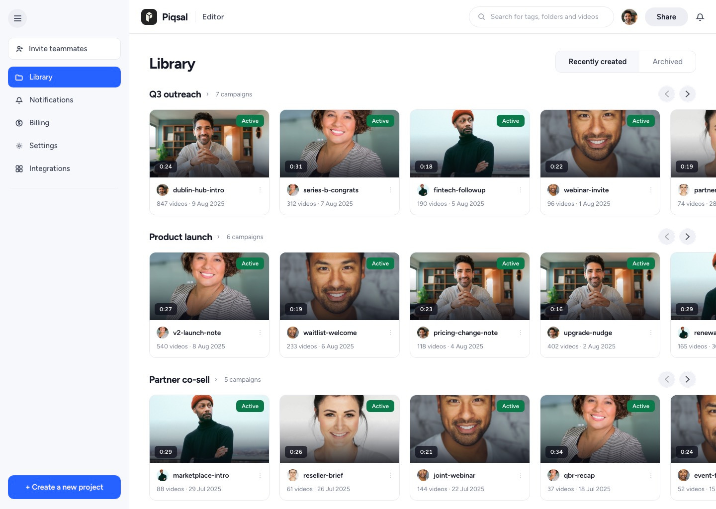Open options menu for series-b-congrats
The width and height of the screenshot is (716, 509).
coord(390,190)
